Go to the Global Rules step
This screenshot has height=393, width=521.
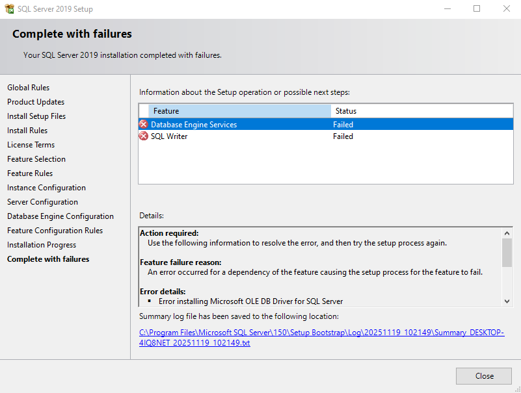(29, 88)
